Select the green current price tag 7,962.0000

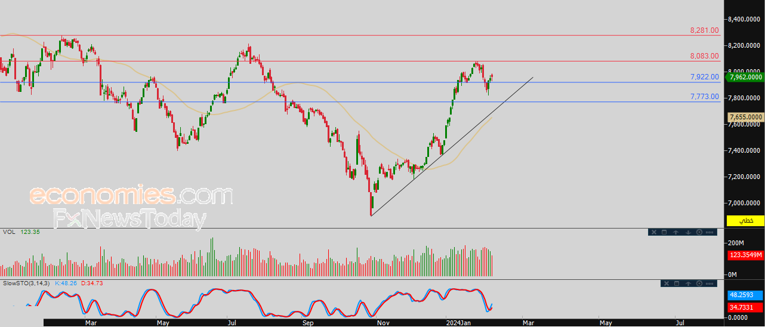pyautogui.click(x=746, y=76)
